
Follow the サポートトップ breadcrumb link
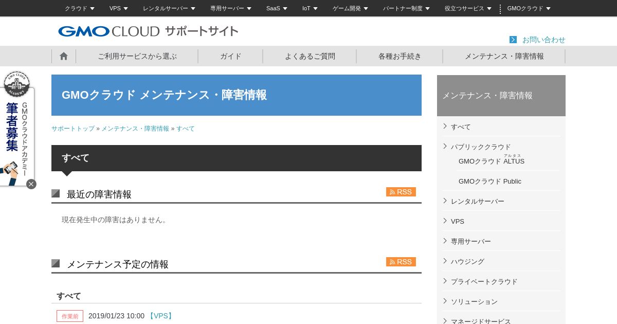click(x=73, y=129)
